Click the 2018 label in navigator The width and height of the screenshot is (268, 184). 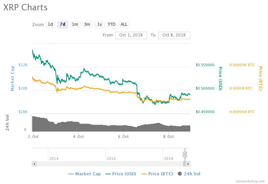[169, 159]
